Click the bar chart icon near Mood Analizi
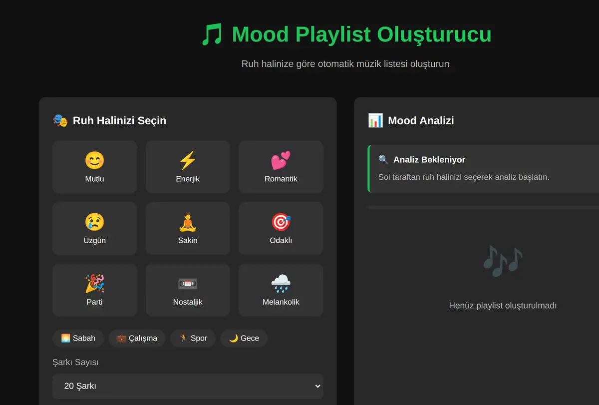Viewport: 599px width, 405px height. coord(375,120)
